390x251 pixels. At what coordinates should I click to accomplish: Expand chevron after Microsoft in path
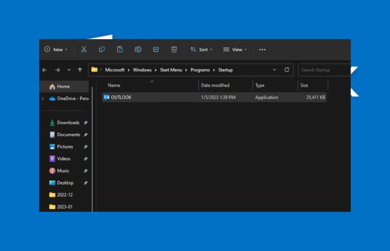pyautogui.click(x=129, y=70)
